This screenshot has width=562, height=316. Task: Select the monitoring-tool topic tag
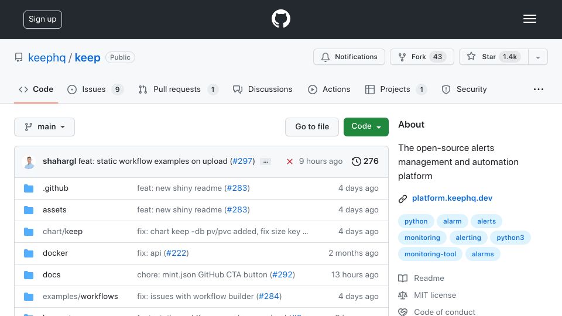[x=430, y=254]
